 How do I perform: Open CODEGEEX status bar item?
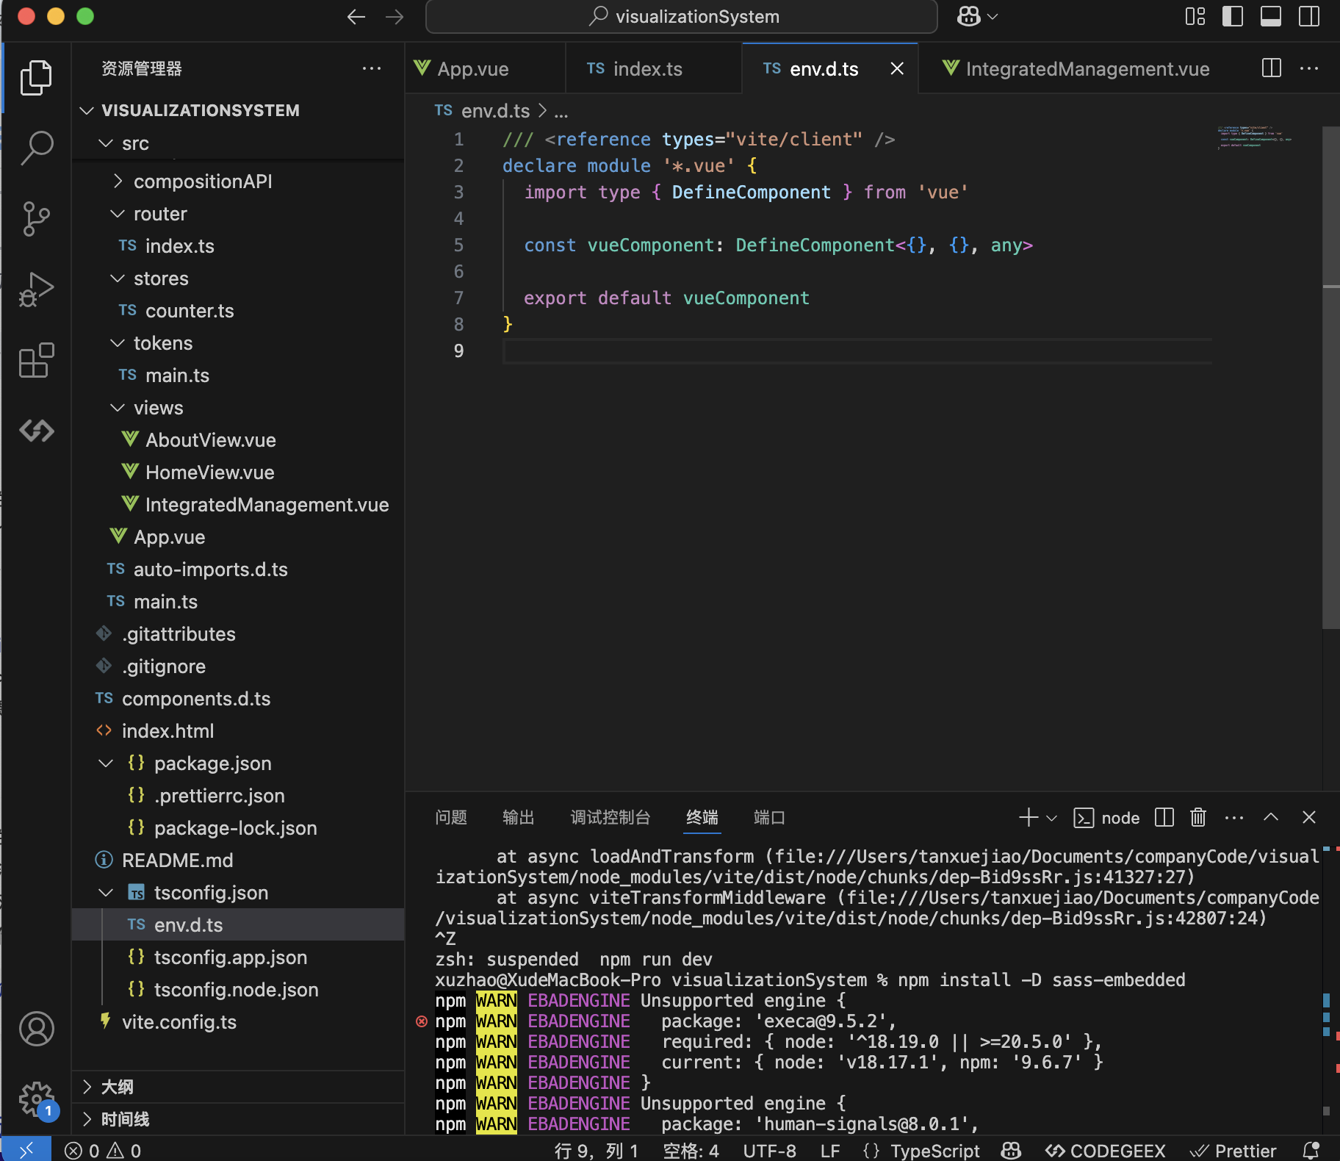click(x=1106, y=1151)
